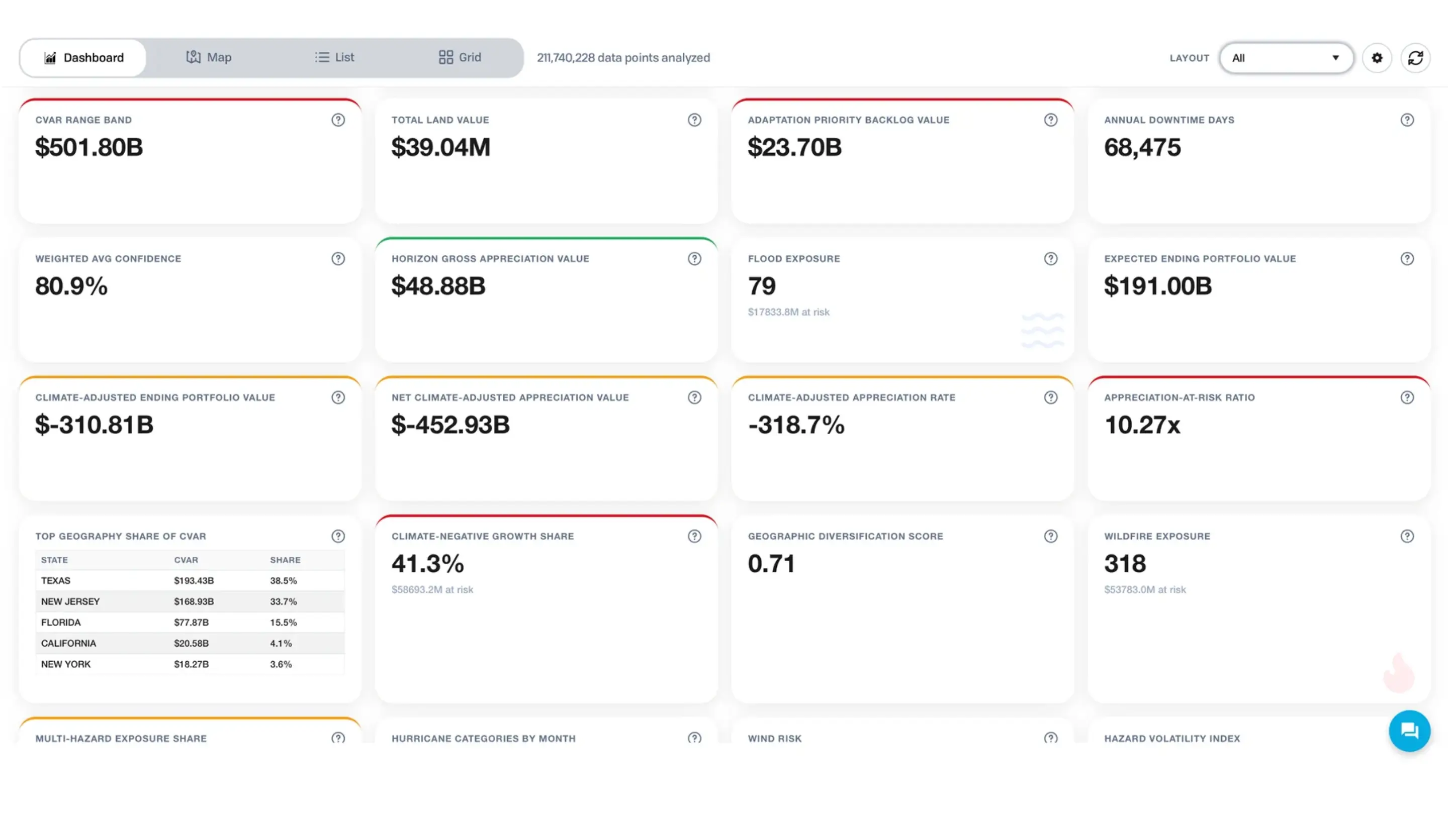Open the Layout dropdown set to All
The height and width of the screenshot is (814, 1448).
click(x=1286, y=58)
